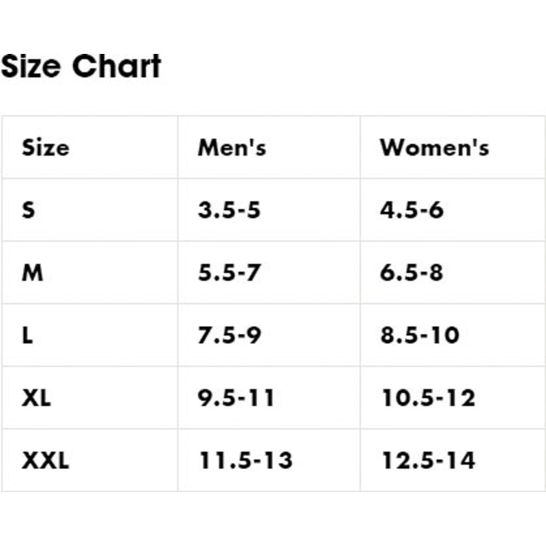This screenshot has height=546, width=546.
Task: Click the M size row label
Action: [32, 272]
